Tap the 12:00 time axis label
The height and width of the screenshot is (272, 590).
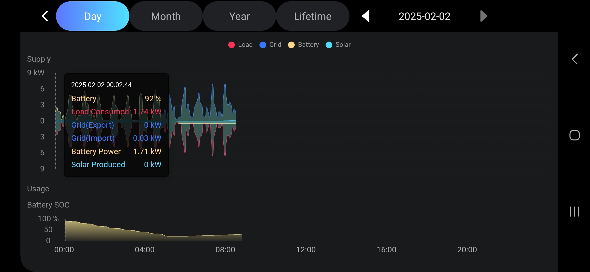coord(306,250)
